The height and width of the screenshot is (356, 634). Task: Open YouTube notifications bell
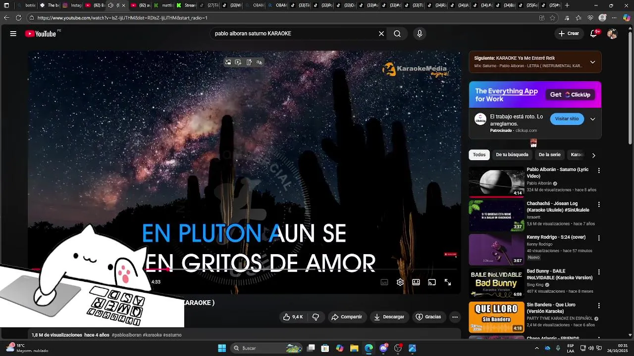(x=594, y=34)
